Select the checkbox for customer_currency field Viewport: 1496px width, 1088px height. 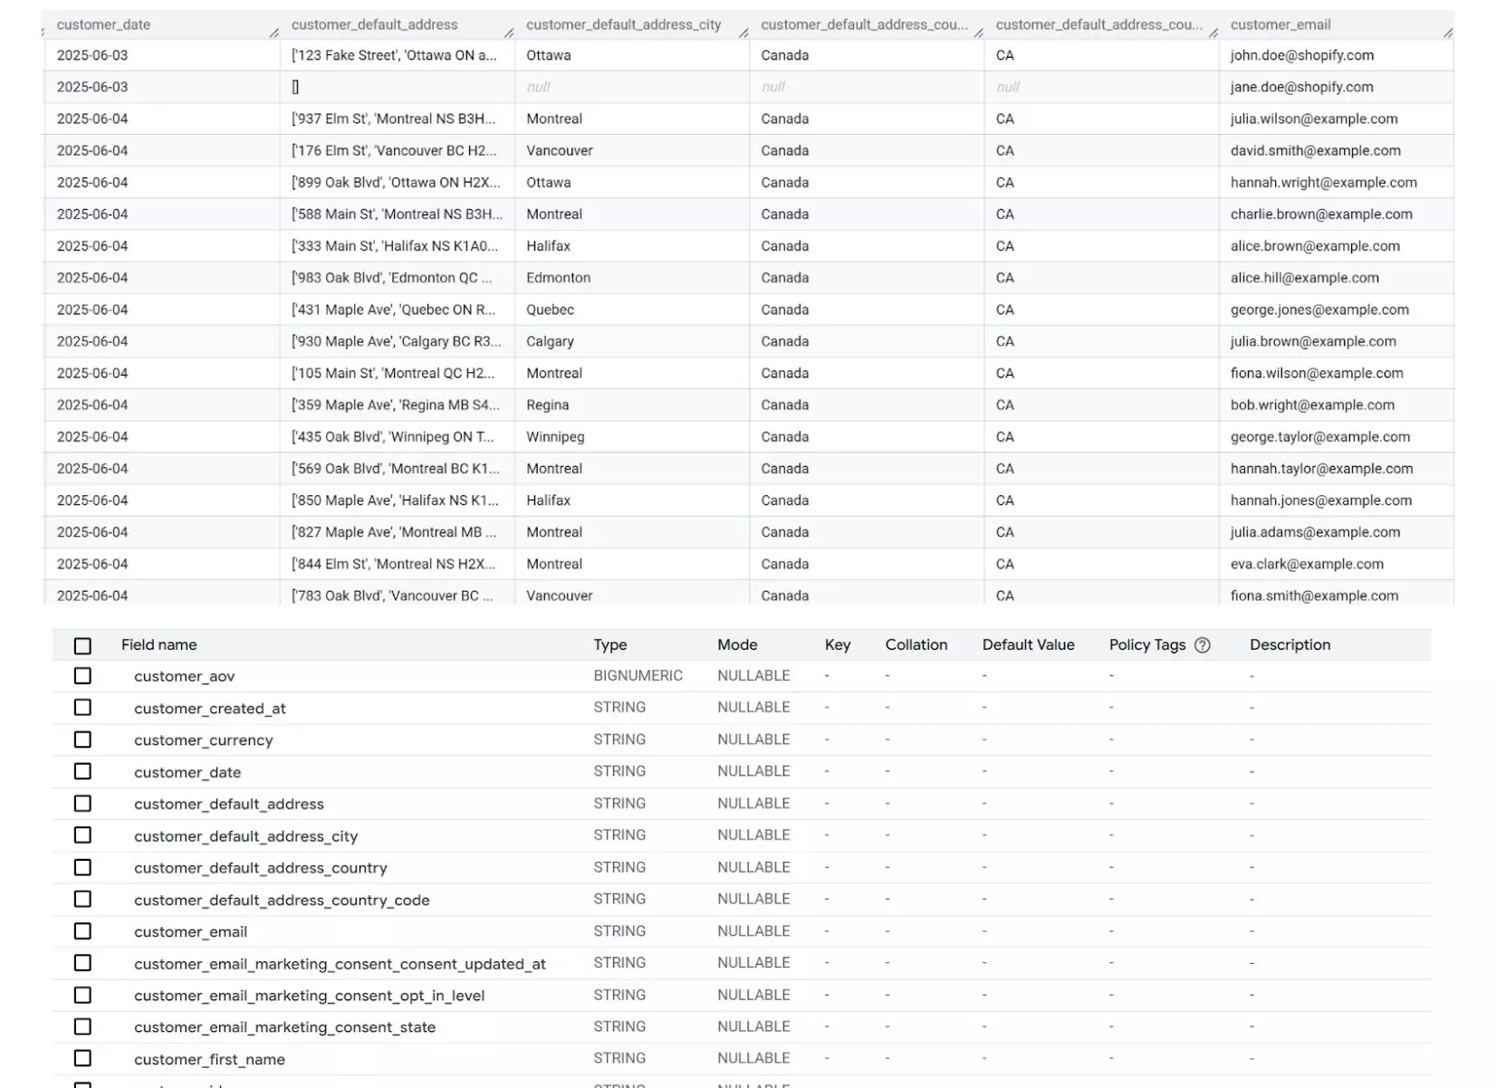click(x=82, y=739)
